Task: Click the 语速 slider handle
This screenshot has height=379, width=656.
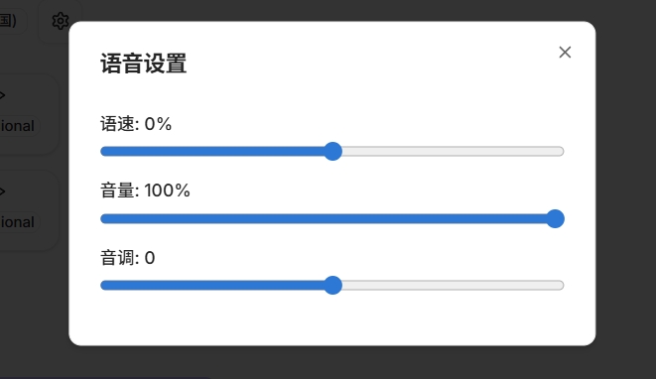Action: (333, 151)
